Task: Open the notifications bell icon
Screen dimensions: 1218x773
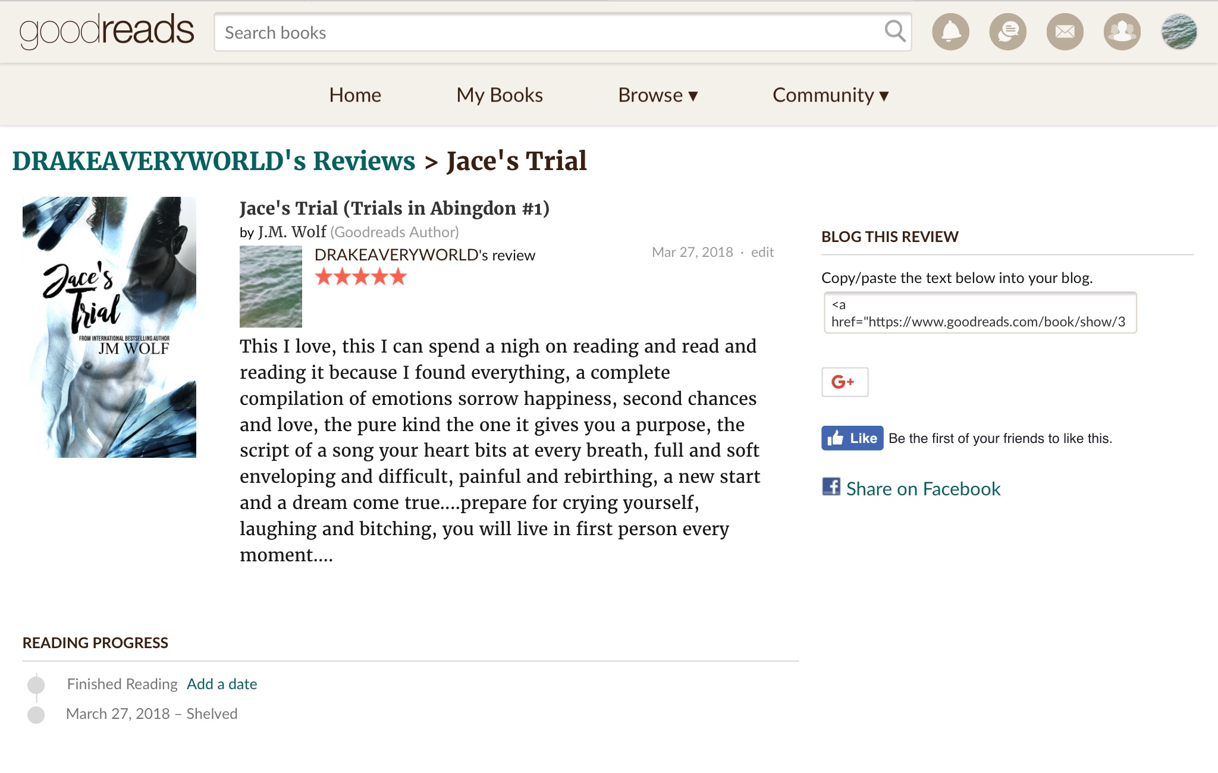Action: pos(950,32)
